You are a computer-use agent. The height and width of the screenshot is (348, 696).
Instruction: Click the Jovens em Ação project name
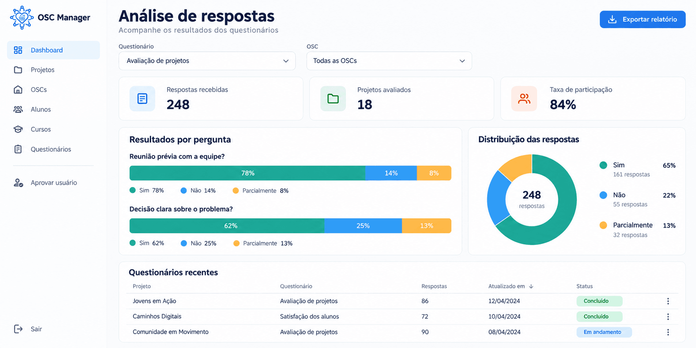[154, 301]
